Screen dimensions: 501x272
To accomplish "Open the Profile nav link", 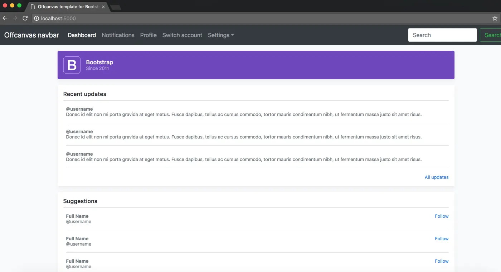I will 149,35.
